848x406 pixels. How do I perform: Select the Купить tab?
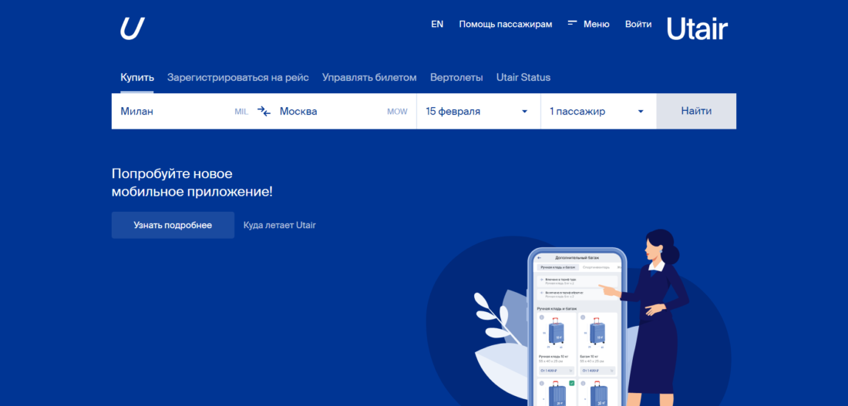click(x=137, y=77)
